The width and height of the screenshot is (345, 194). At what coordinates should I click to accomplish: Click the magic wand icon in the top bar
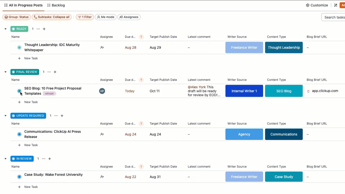point(336,5)
